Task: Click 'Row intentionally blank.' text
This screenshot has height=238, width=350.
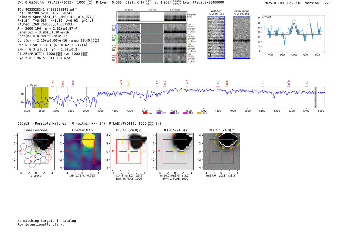Action: click(x=41, y=225)
